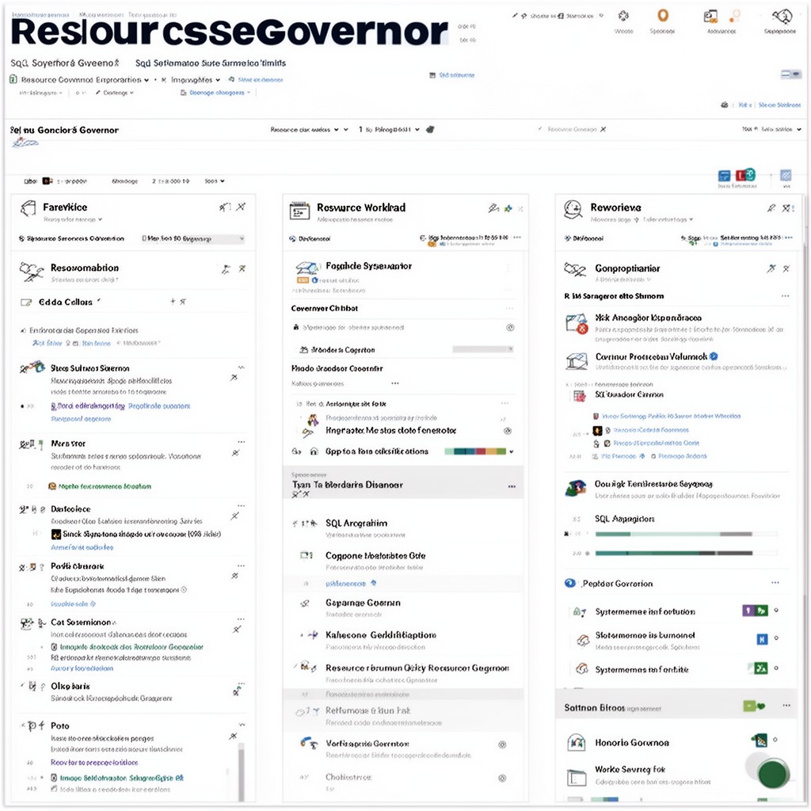Open the Soos dropdown
The width and height of the screenshot is (811, 811).
coord(215,181)
